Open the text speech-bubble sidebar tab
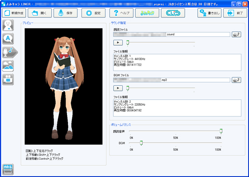 [x=8, y=39]
